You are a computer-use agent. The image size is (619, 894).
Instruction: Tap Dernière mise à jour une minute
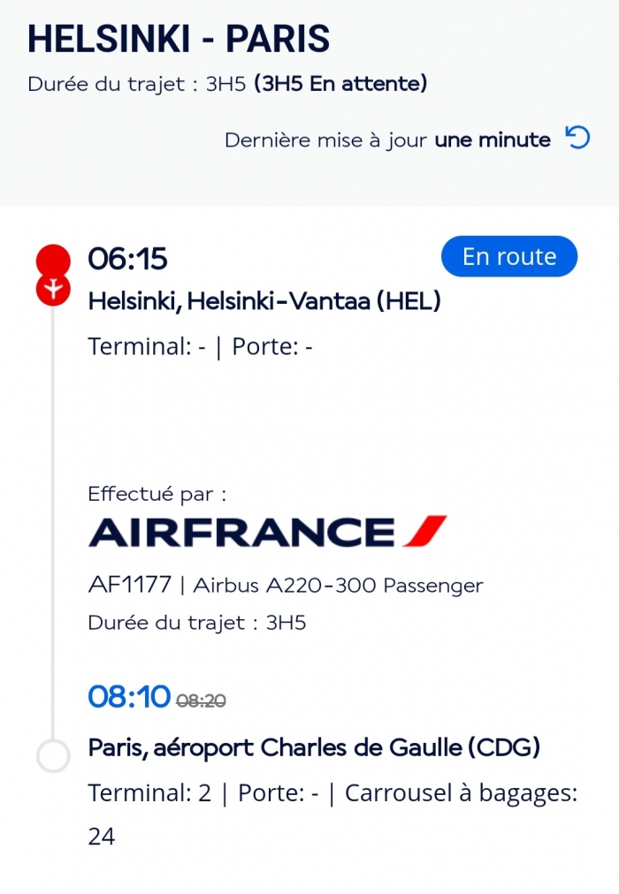pyautogui.click(x=387, y=140)
